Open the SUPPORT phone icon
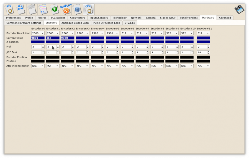 (x=66, y=9)
